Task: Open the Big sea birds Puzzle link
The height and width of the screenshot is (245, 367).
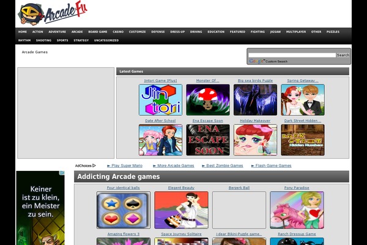Action: click(255, 80)
